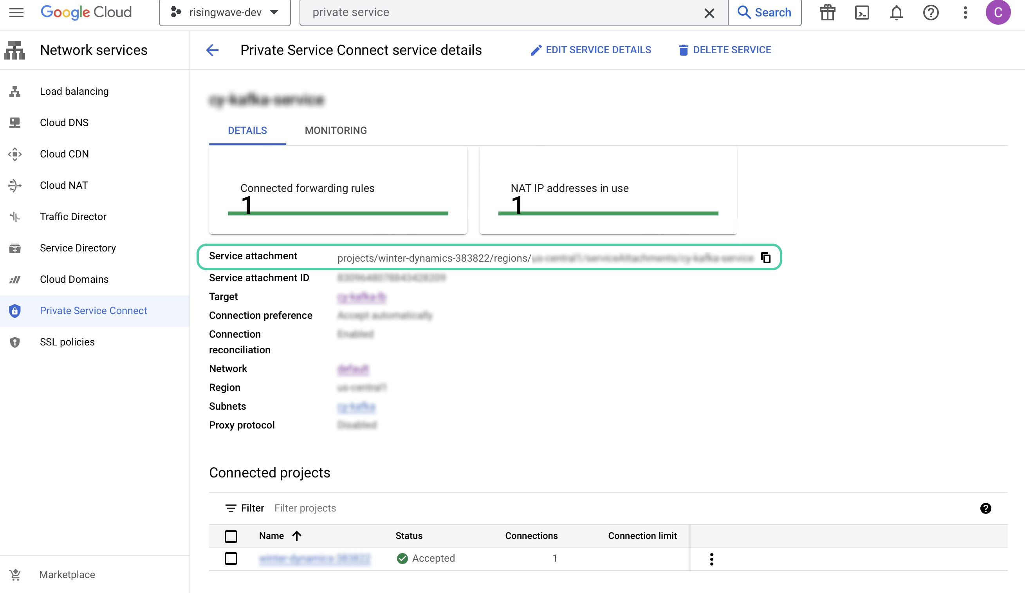The width and height of the screenshot is (1025, 593).
Task: Copy the service attachment path
Action: [x=765, y=258]
